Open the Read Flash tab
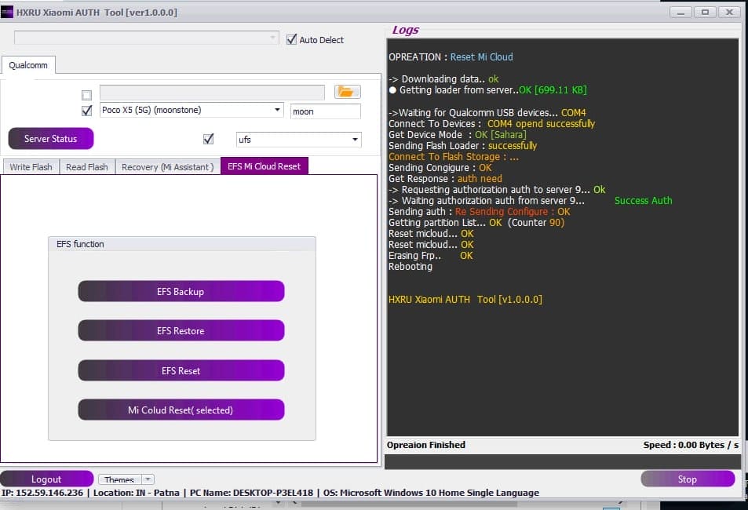Viewport: 748px width, 510px height. coord(86,166)
